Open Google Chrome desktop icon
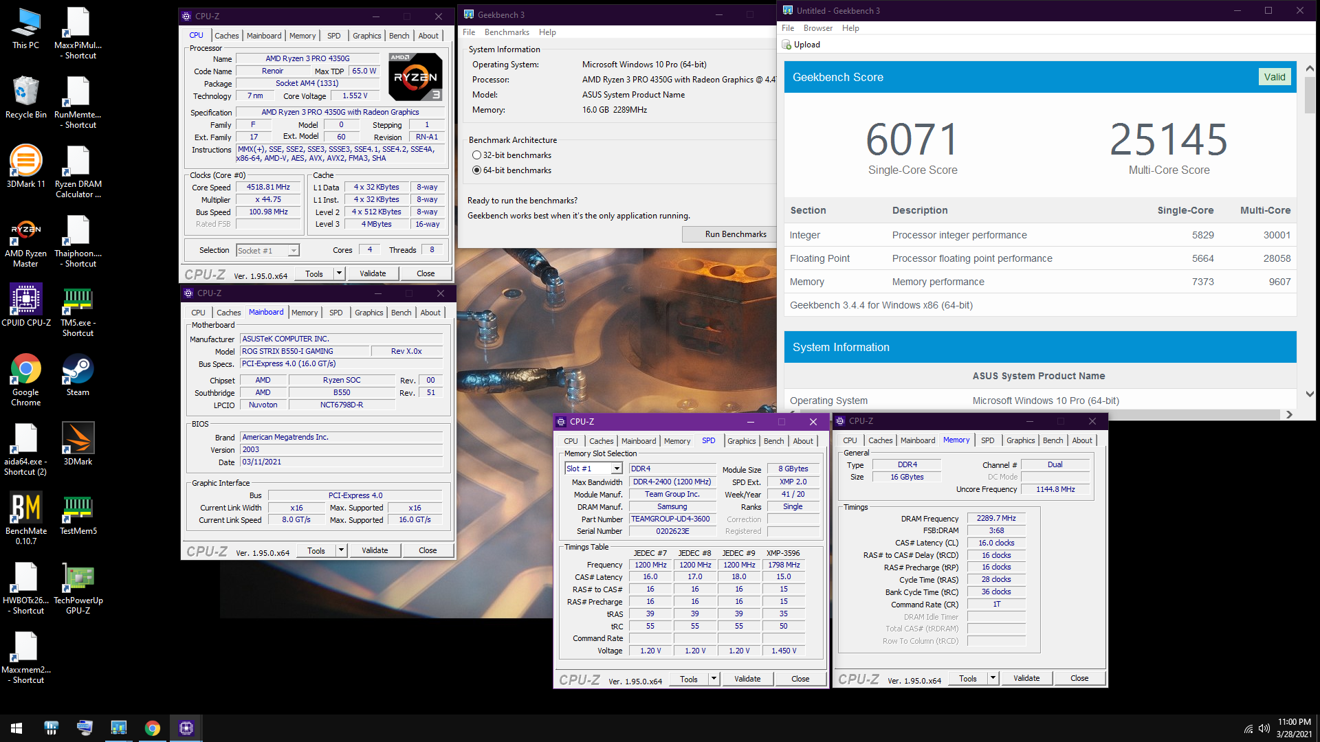 [x=26, y=380]
